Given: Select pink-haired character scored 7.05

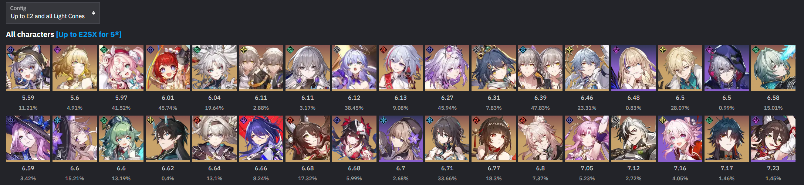Looking at the screenshot, I should 587,138.
